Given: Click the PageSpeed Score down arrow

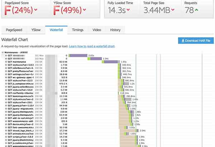Looking at the screenshot, I should click(x=35, y=10).
